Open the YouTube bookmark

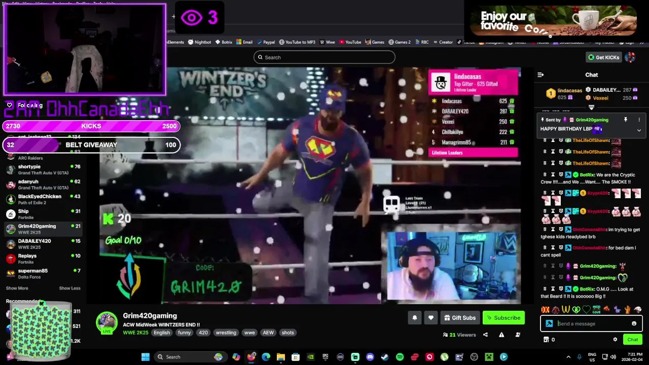350,42
